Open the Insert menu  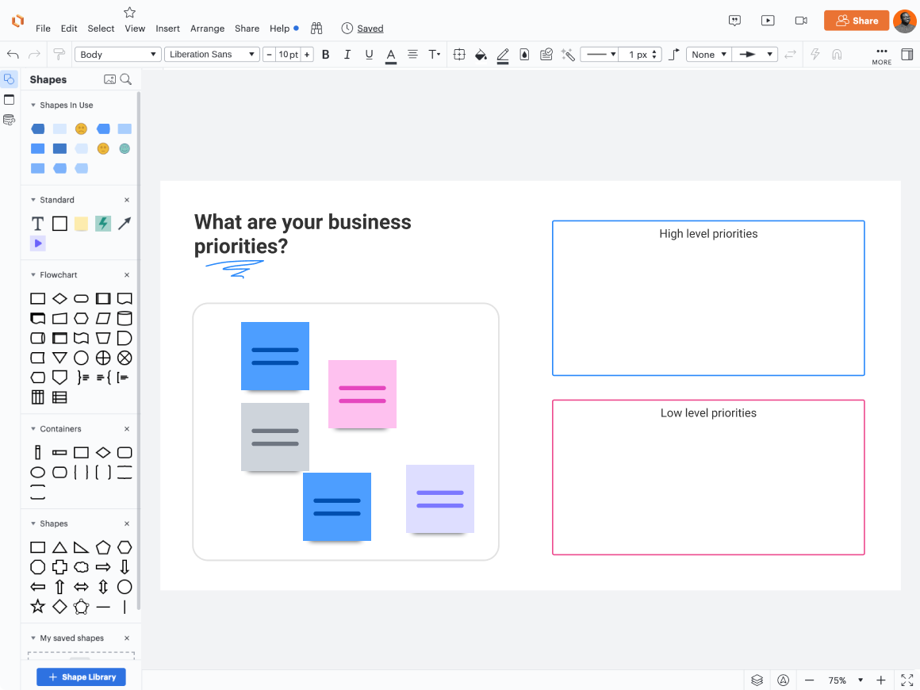click(167, 29)
